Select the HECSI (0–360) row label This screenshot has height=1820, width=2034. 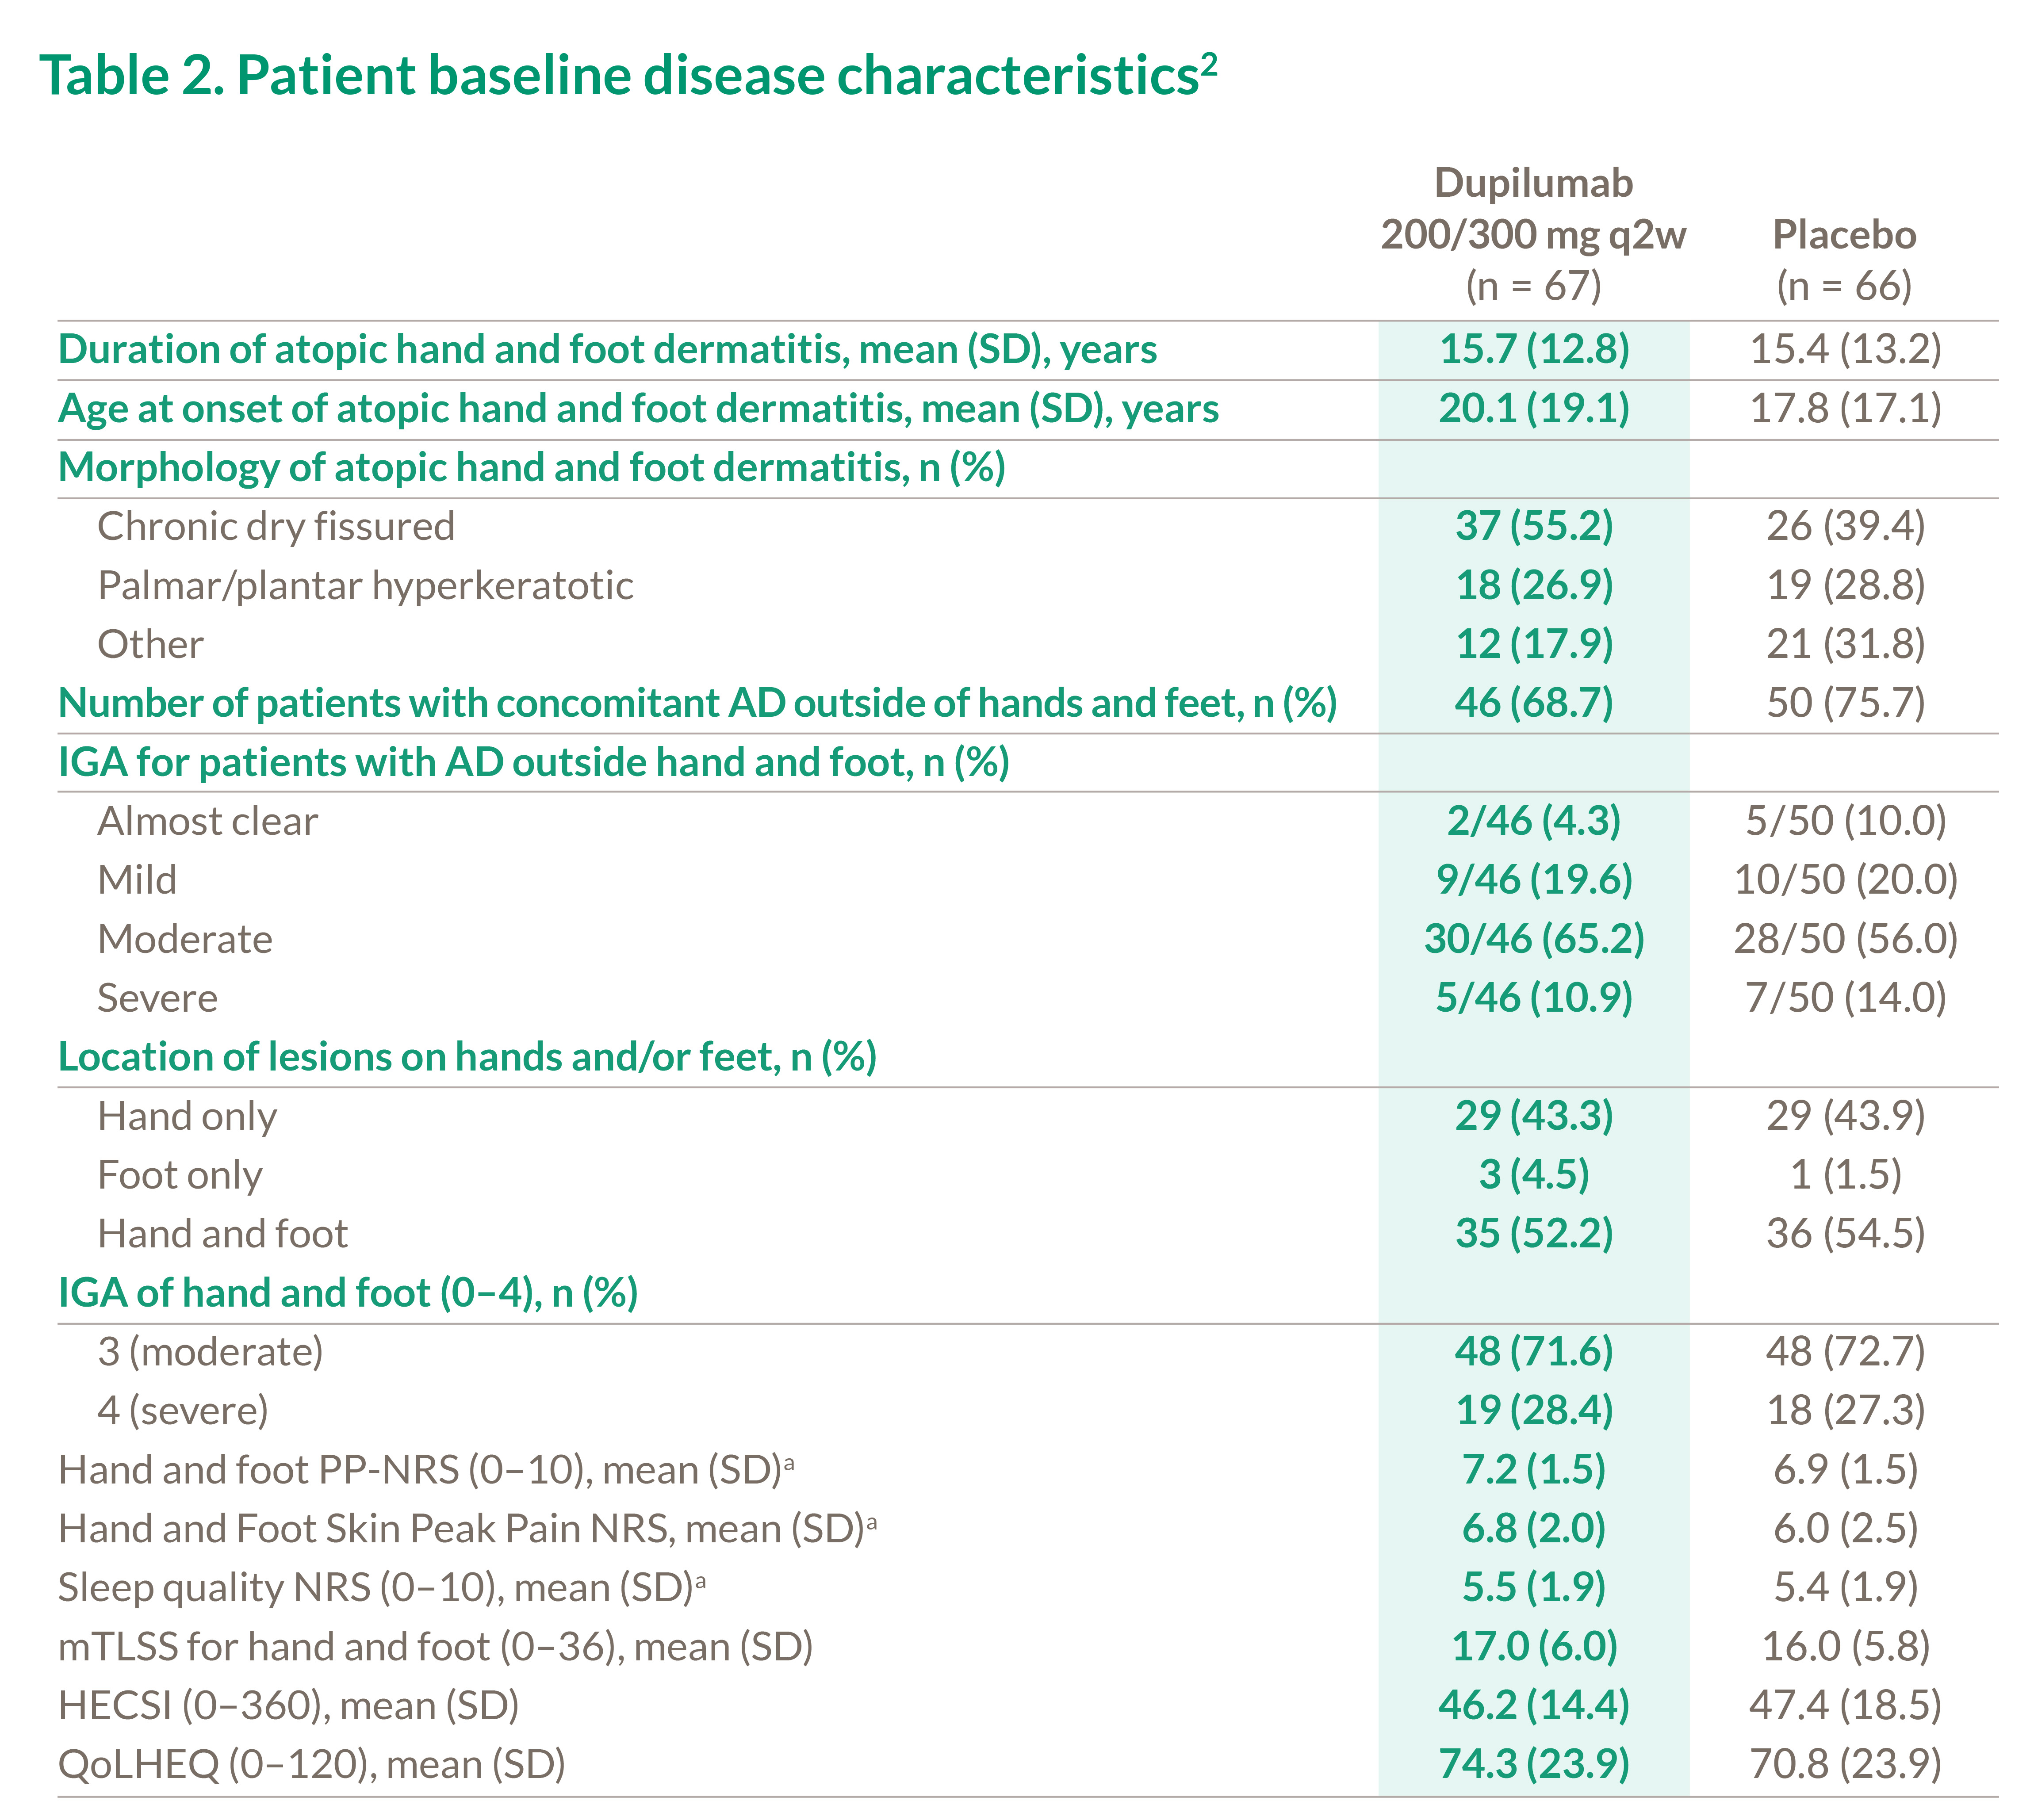coord(289,1707)
